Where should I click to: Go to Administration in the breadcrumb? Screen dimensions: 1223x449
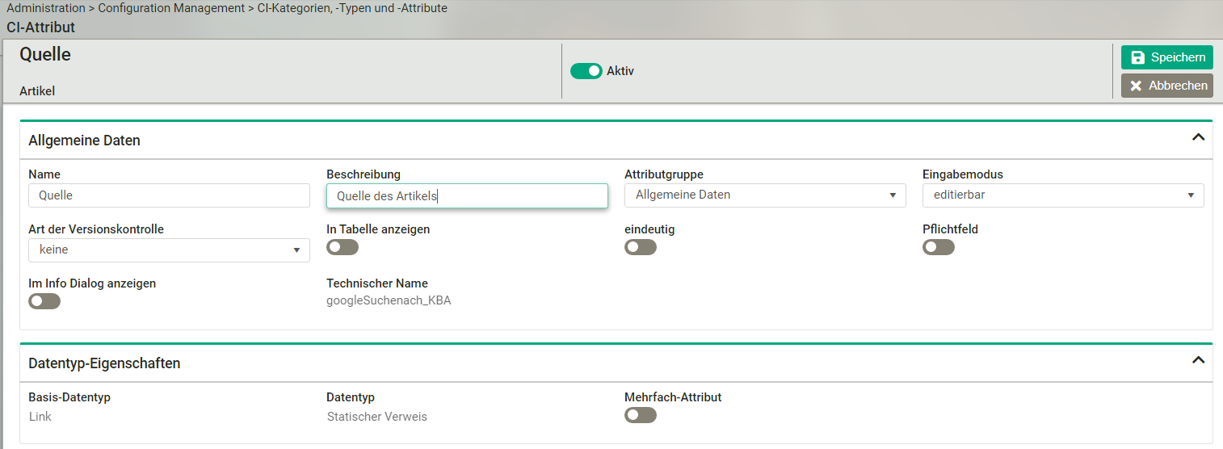46,8
